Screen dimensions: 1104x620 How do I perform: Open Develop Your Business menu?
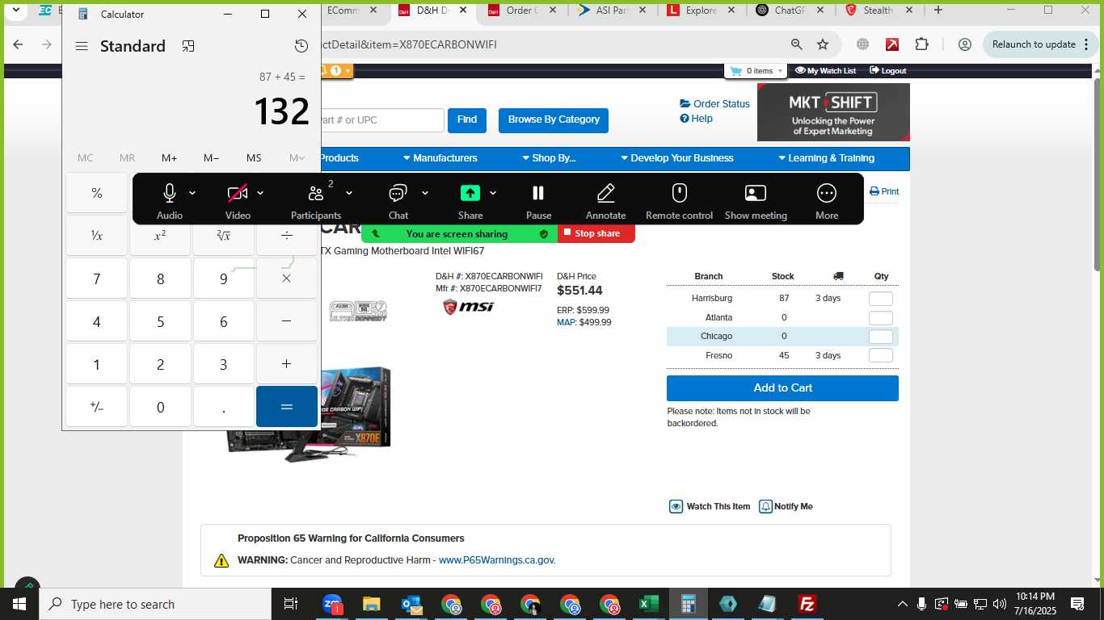(676, 158)
